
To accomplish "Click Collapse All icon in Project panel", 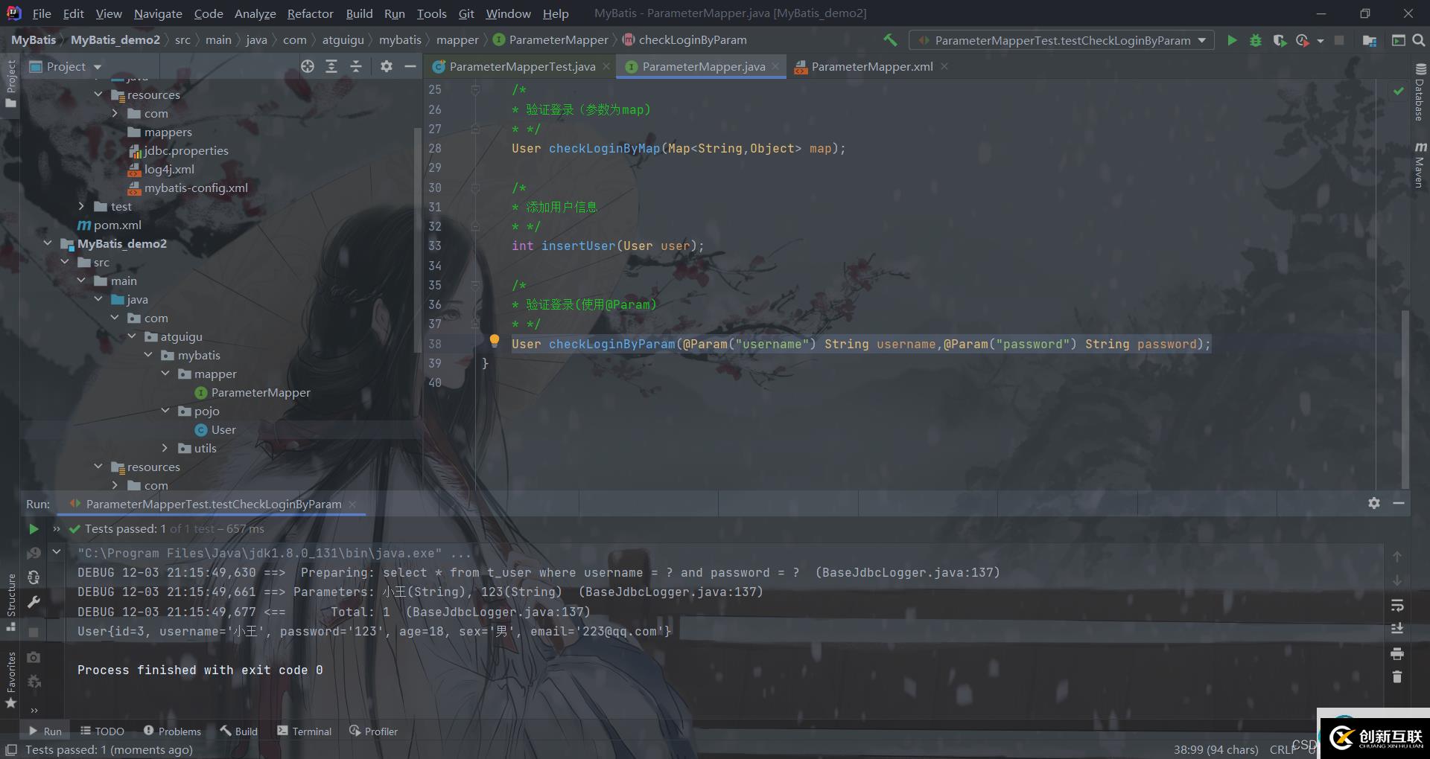I will tap(356, 66).
